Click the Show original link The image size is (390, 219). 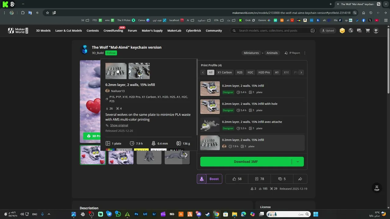pyautogui.click(x=119, y=125)
